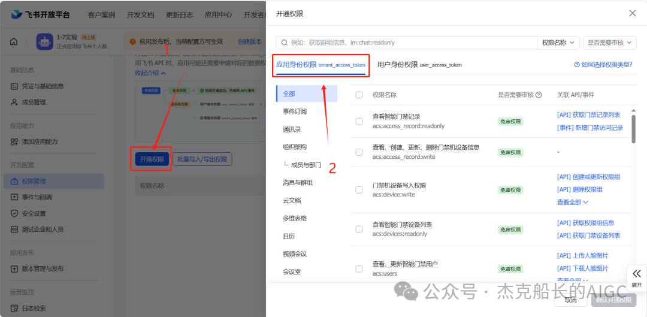Check the 门禁机设备写入权限 checkbox
This screenshot has height=317, width=647.
(x=359, y=190)
